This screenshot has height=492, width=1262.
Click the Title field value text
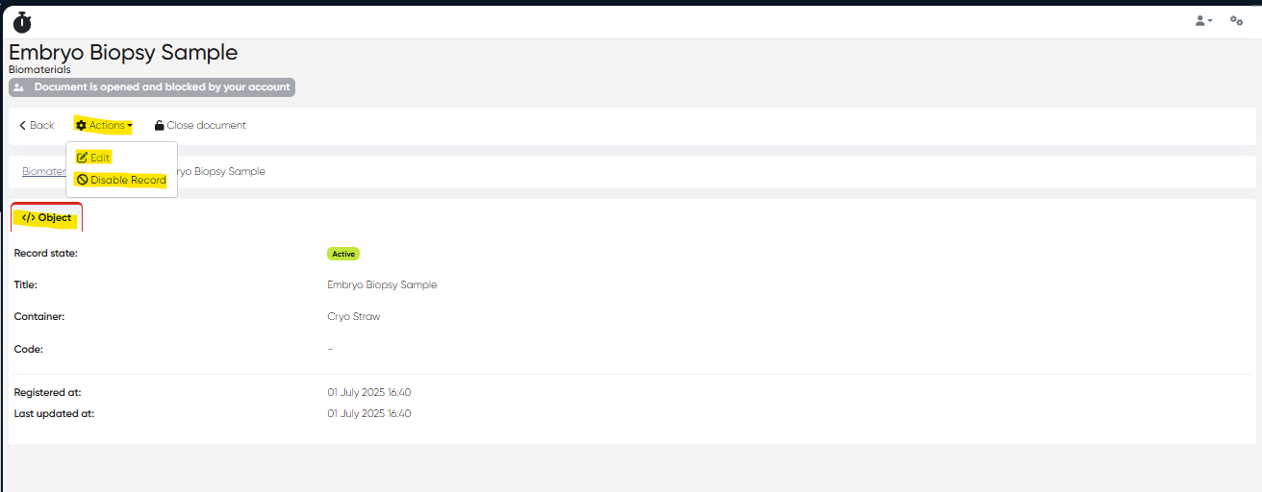pos(382,284)
